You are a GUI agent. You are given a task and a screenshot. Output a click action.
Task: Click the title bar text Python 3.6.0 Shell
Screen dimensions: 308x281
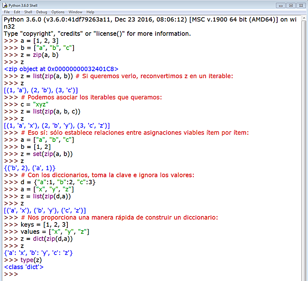pos(24,5)
